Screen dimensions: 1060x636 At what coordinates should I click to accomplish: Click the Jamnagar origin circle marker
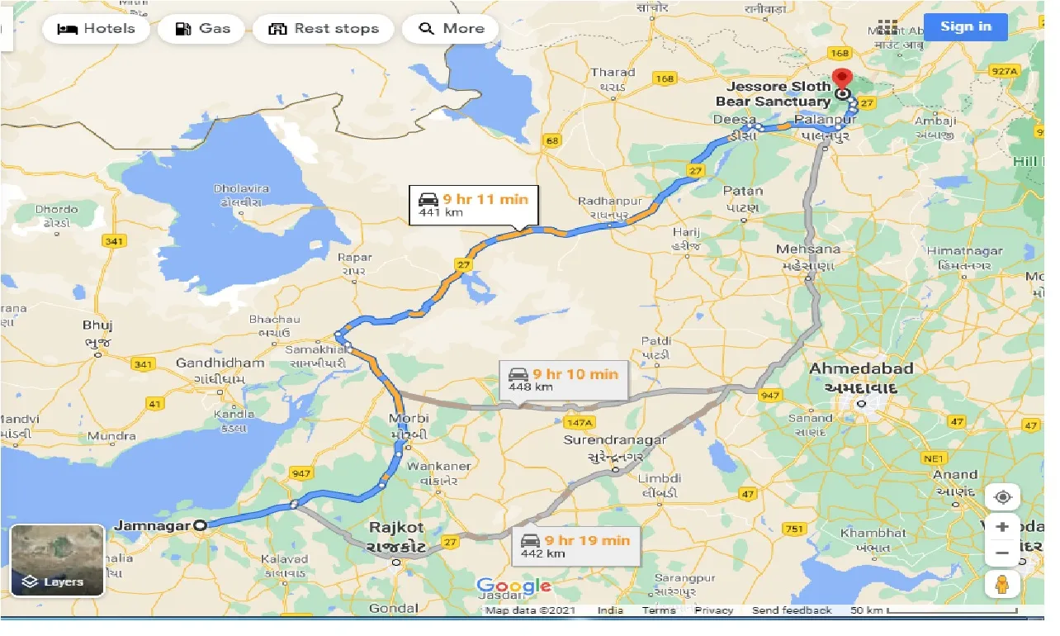click(200, 524)
